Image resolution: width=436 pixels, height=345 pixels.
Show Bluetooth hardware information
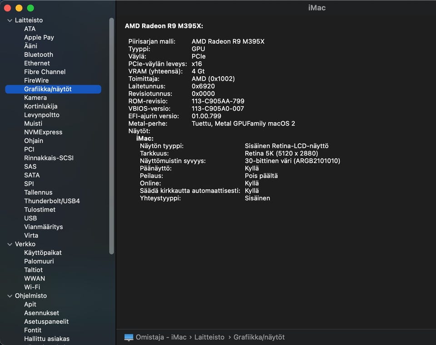pos(38,55)
